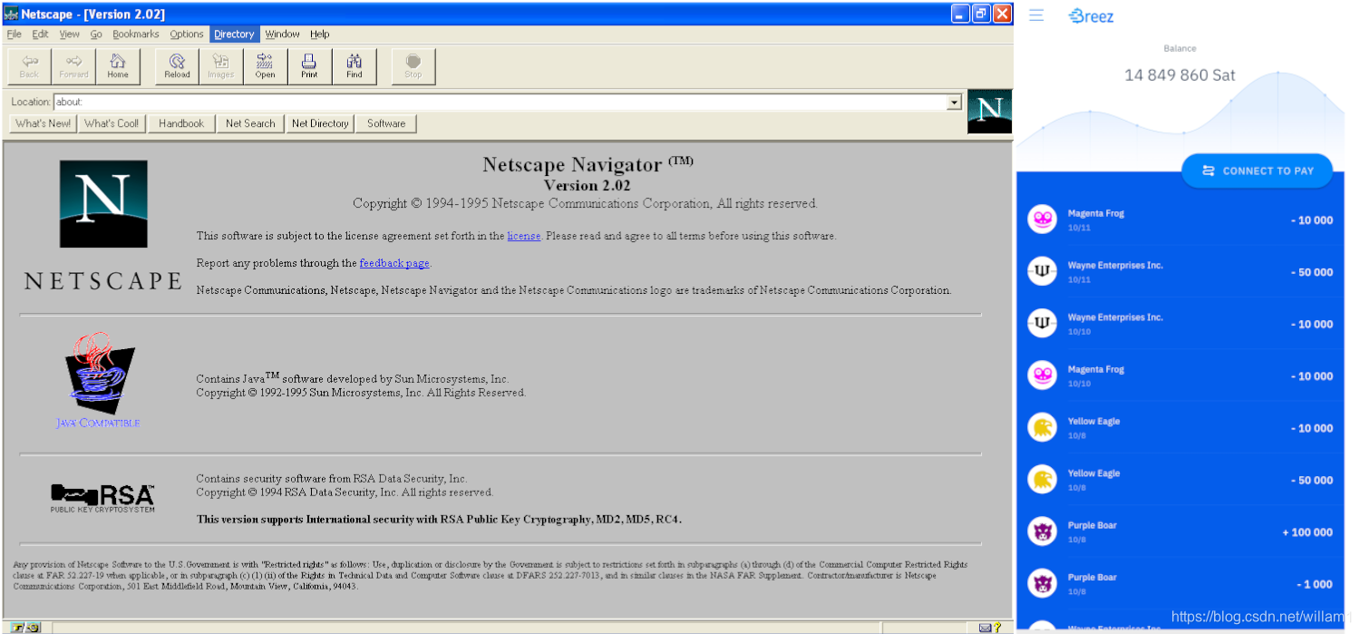Image resolution: width=1360 pixels, height=634 pixels.
Task: Open a location with Open button
Action: (x=265, y=66)
